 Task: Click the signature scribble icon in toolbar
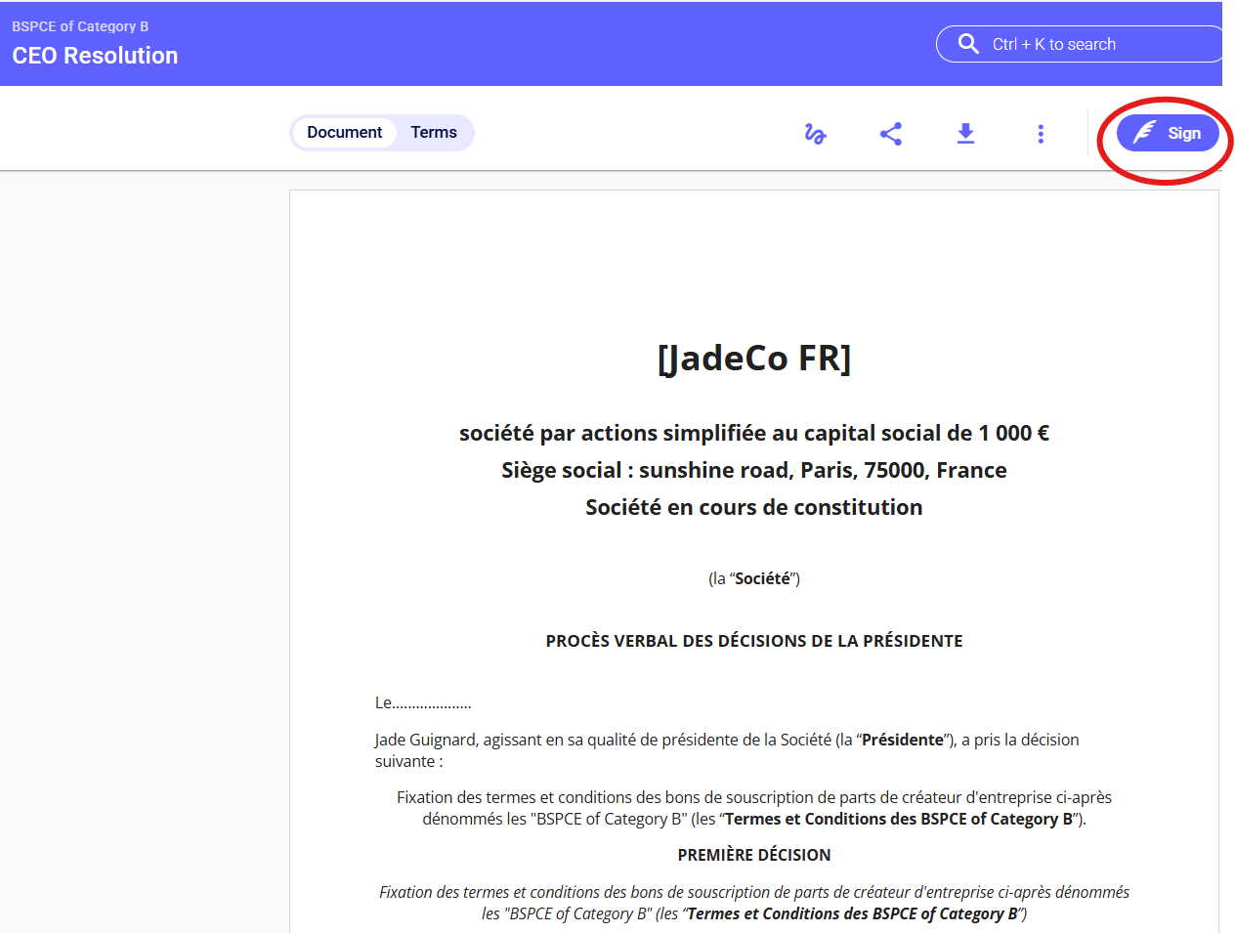pyautogui.click(x=815, y=134)
